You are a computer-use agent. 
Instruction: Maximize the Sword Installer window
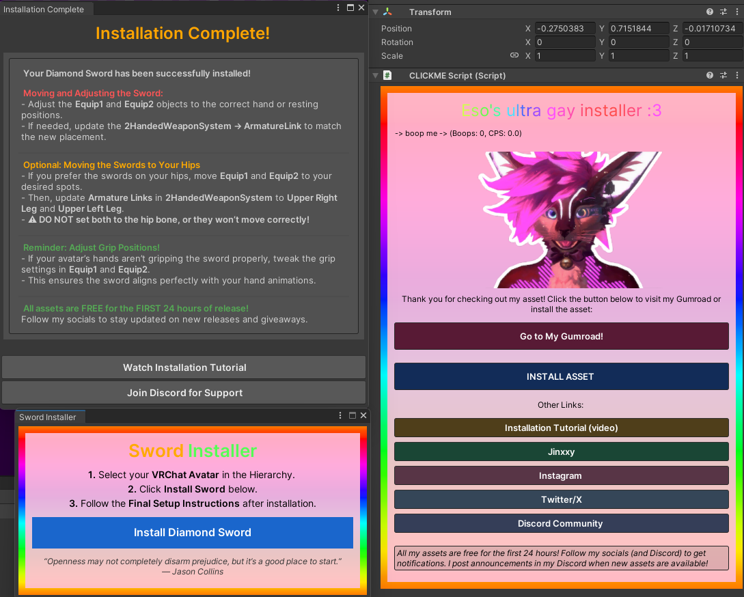coord(352,415)
